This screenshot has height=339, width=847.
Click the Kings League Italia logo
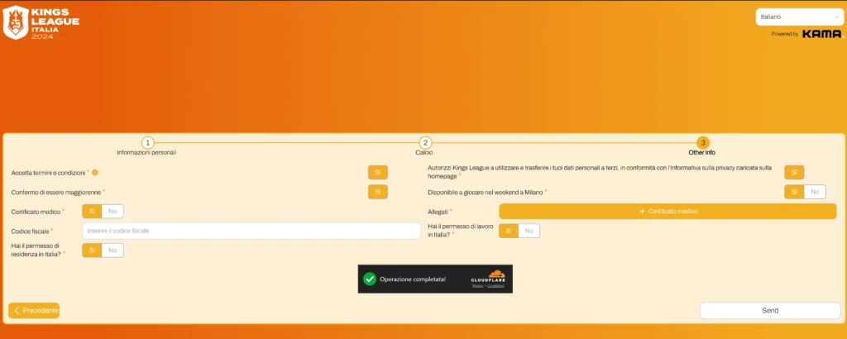coord(41,23)
